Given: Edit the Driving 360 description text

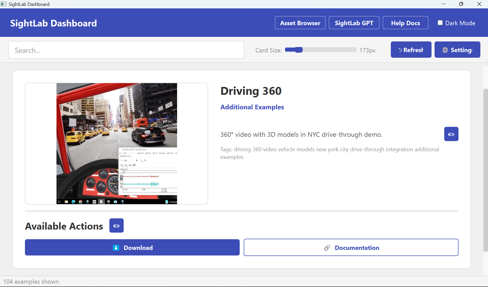Looking at the screenshot, I should click(451, 134).
